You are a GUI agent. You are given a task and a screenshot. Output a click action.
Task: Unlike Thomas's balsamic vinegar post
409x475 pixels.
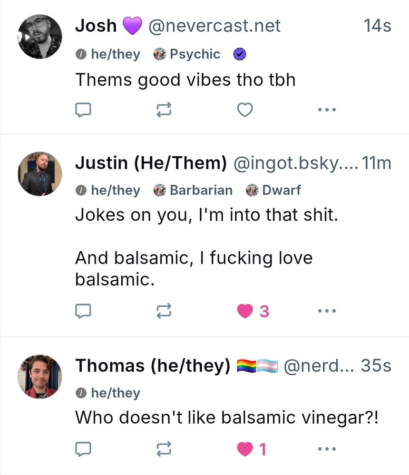point(245,448)
